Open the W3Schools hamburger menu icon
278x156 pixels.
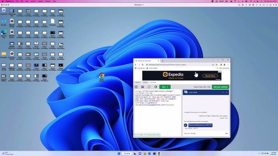tap(136, 87)
